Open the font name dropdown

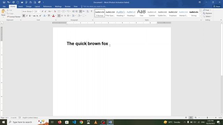click(34, 11)
